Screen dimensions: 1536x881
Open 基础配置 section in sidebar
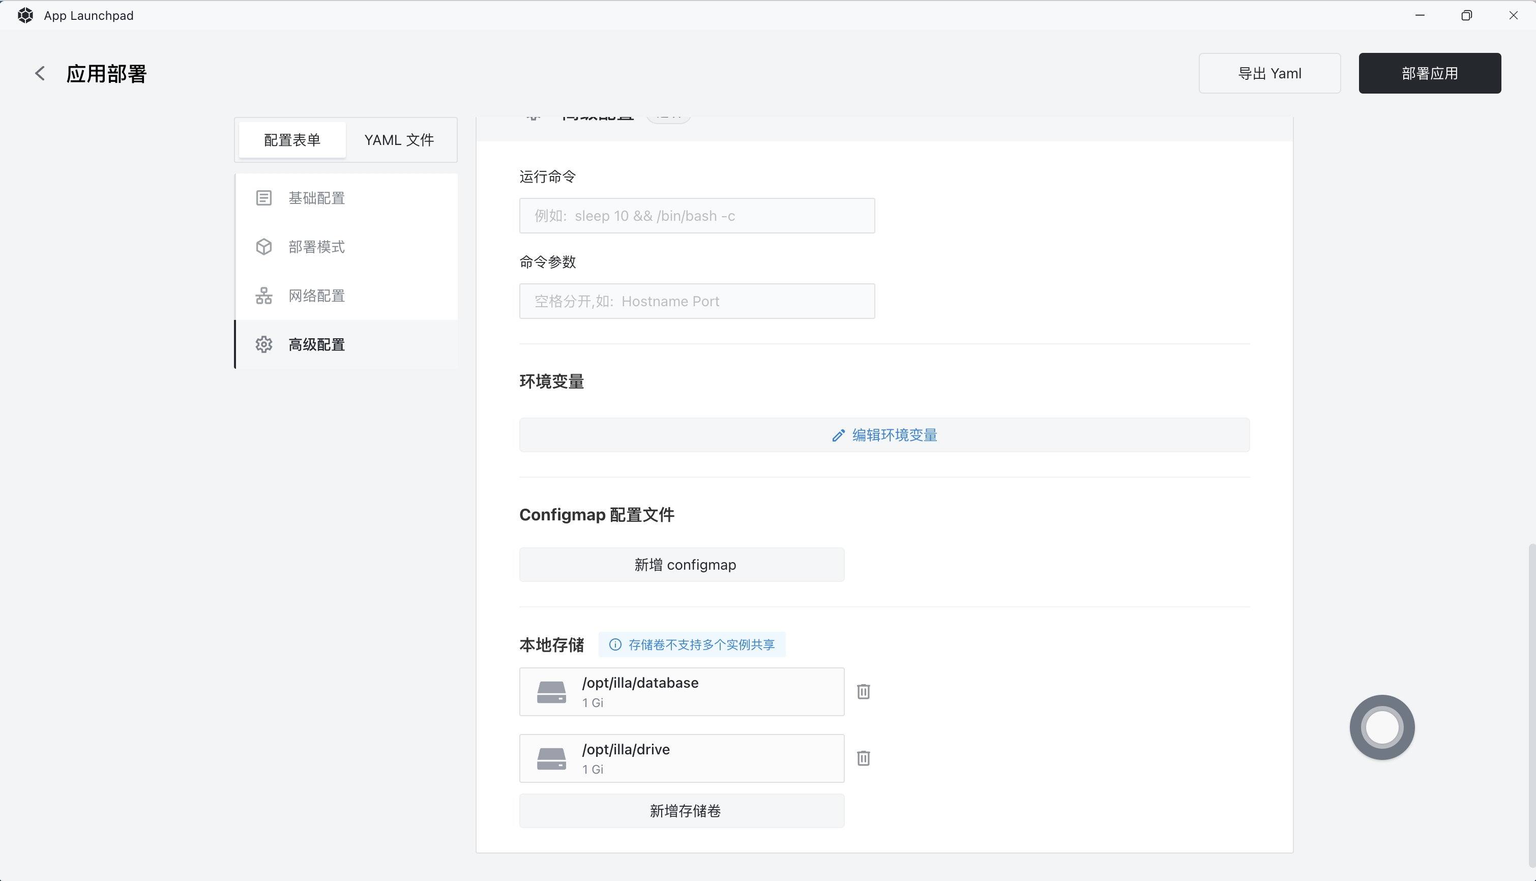point(346,198)
